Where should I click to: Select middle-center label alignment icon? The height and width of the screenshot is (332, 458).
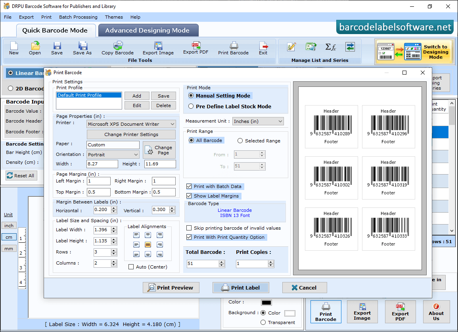[x=148, y=245]
